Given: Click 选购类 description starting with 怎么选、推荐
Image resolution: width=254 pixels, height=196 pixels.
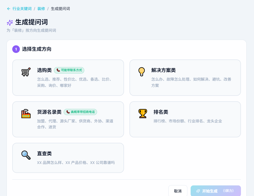Looking at the screenshot, I should 74,82.
